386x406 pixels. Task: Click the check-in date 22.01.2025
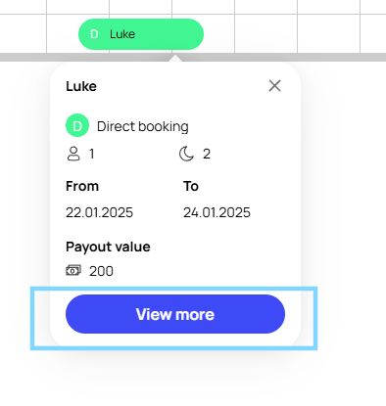(99, 212)
